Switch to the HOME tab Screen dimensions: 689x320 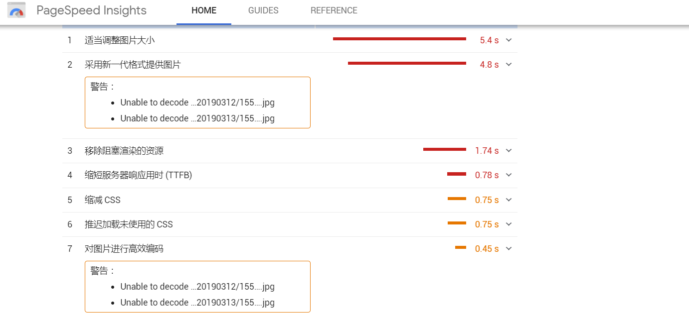[x=204, y=10]
